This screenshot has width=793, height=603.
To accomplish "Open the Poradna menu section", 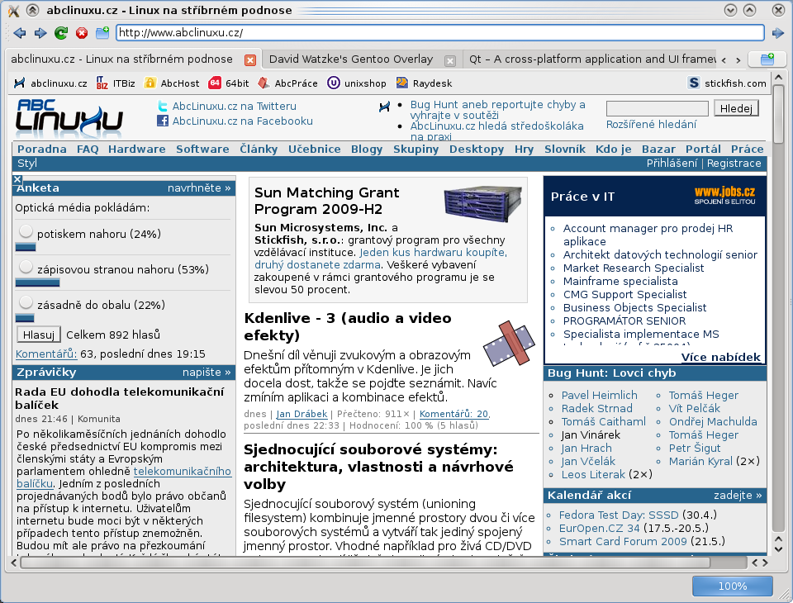I will 42,150.
